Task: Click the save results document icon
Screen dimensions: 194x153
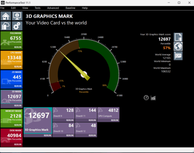Action: [x=178, y=37]
